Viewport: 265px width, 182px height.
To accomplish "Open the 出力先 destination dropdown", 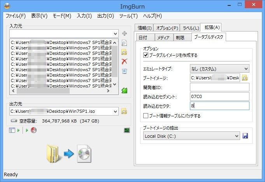I will (x=115, y=112).
